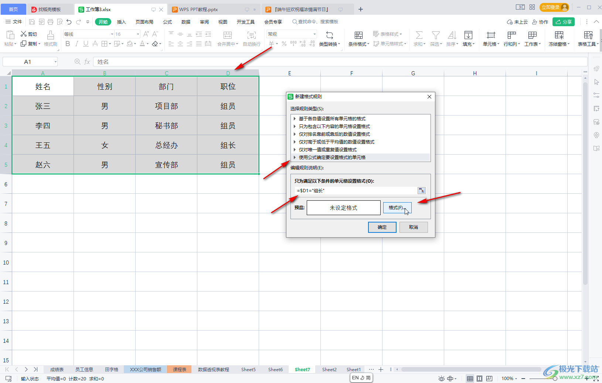The width and height of the screenshot is (602, 383).
Task: Align text to top of cell
Action: pyautogui.click(x=171, y=34)
